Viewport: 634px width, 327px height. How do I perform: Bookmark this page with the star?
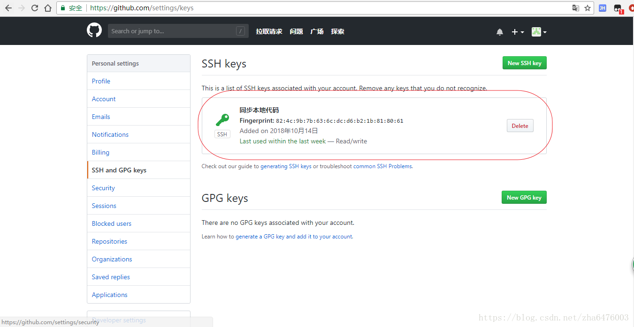[x=588, y=8]
